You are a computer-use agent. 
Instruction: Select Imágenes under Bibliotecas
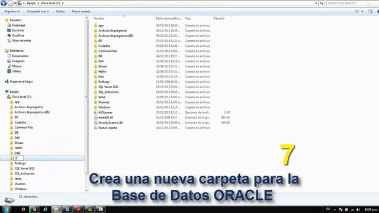coord(18,61)
